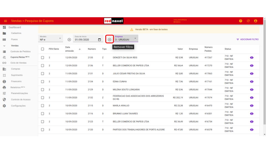Image resolution: width=266 pixels, height=150 pixels.
Task: View details of JULIO CESAR FREITAS coupon
Action: (252, 73)
